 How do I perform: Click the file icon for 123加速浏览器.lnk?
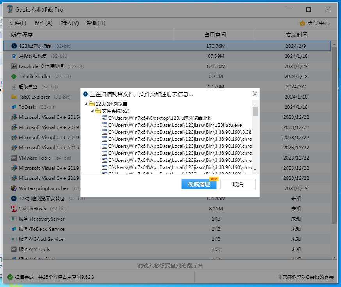point(105,118)
